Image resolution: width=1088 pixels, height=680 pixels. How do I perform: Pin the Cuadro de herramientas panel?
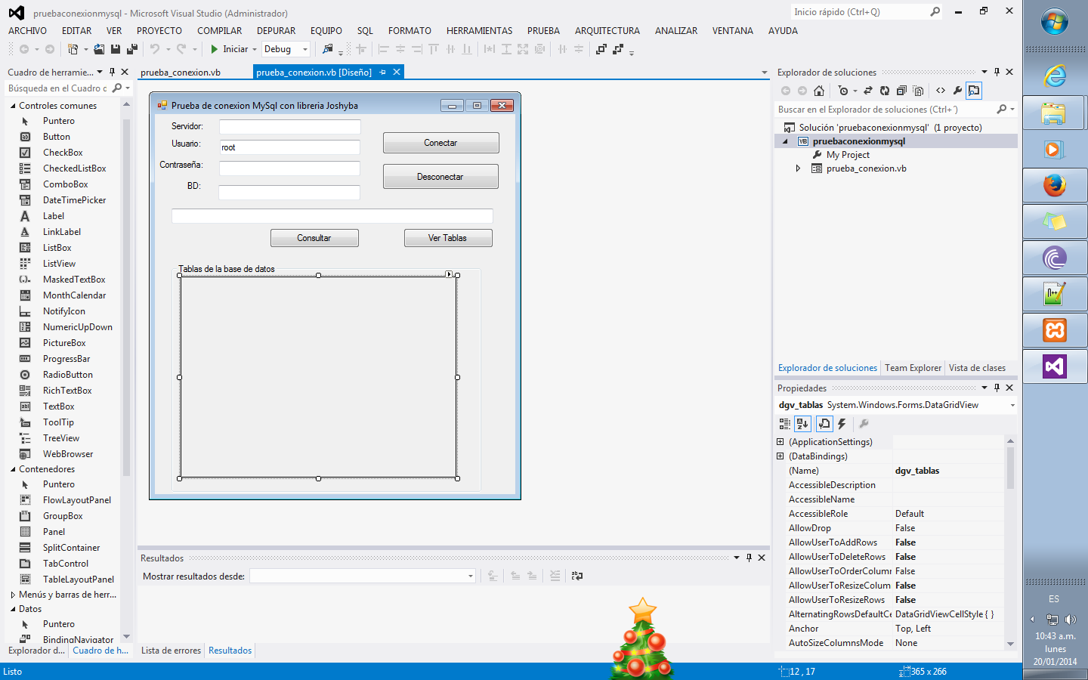(x=112, y=72)
